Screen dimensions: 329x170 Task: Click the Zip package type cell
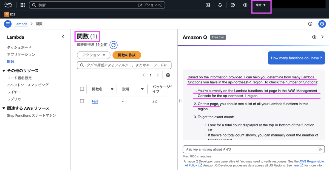tap(155, 101)
